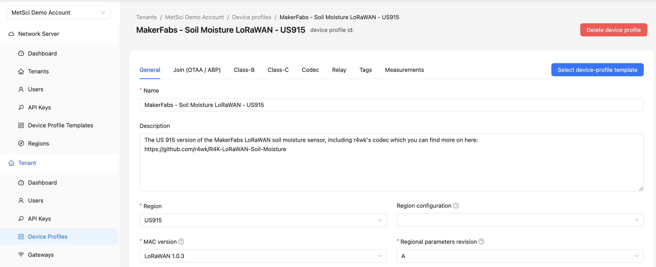Click Delete device profile

614,30
